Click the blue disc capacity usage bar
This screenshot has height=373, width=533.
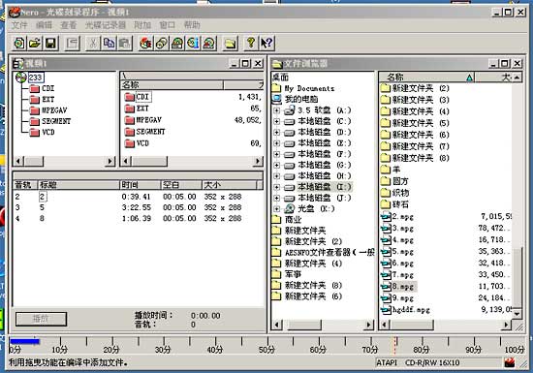[x=24, y=341]
